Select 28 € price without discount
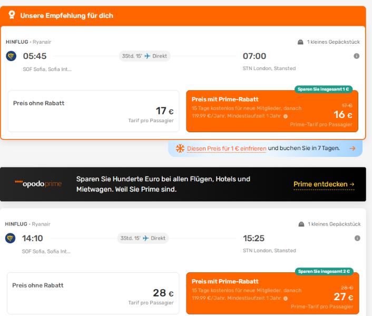372x316 pixels. (93, 293)
